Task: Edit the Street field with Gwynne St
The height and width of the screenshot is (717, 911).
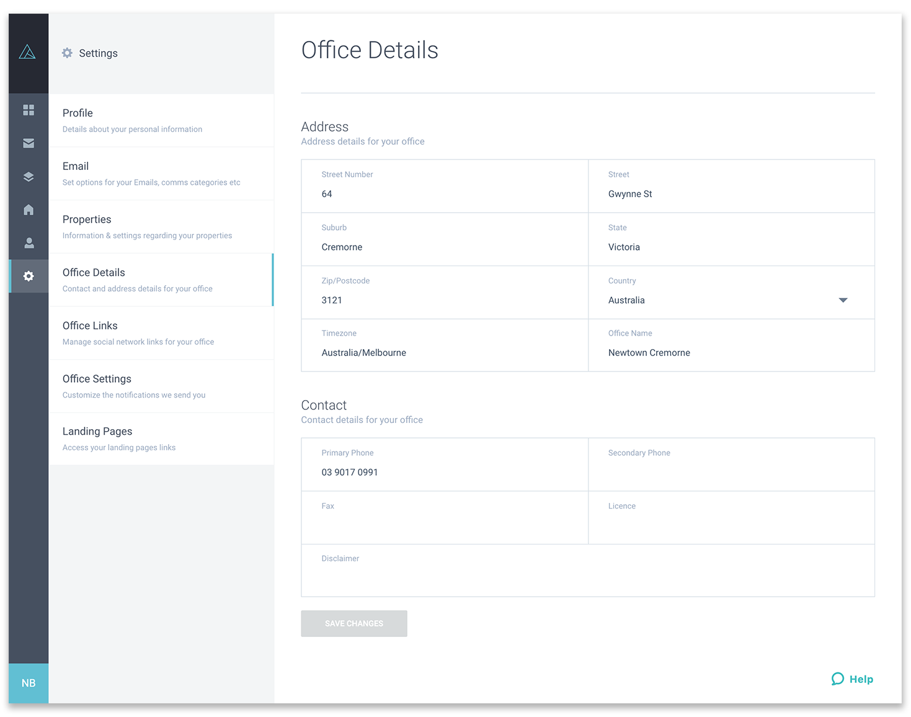Action: tap(731, 186)
